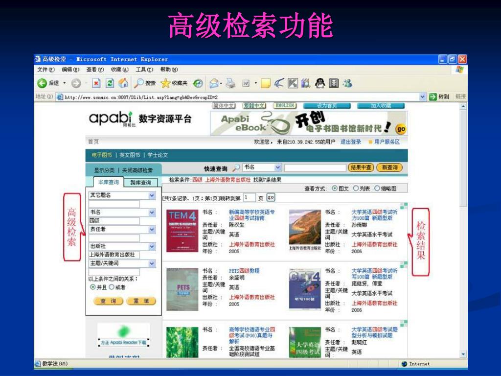Screen dimensions: 501x376
Task: Select the 图文 view mode
Action: pyautogui.click(x=335, y=188)
